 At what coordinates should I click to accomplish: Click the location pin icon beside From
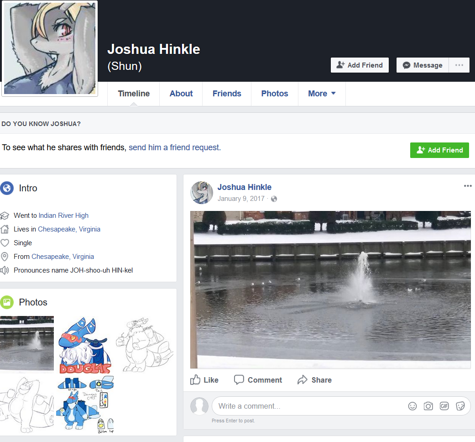tap(5, 257)
